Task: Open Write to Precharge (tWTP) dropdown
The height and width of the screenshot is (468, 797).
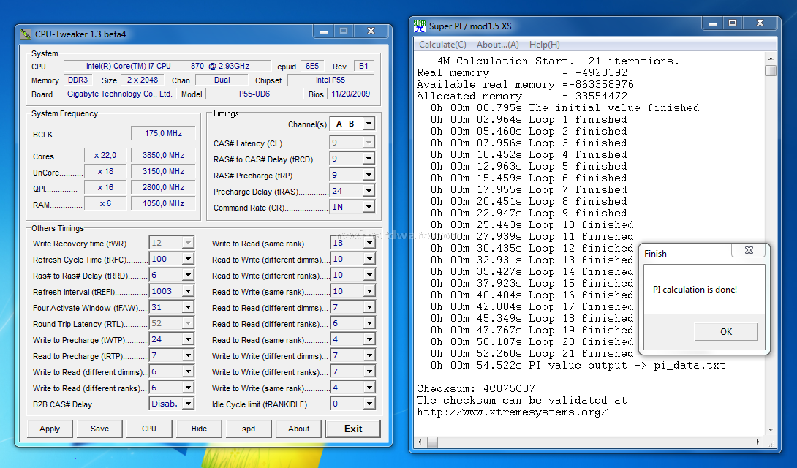Action: coord(188,339)
